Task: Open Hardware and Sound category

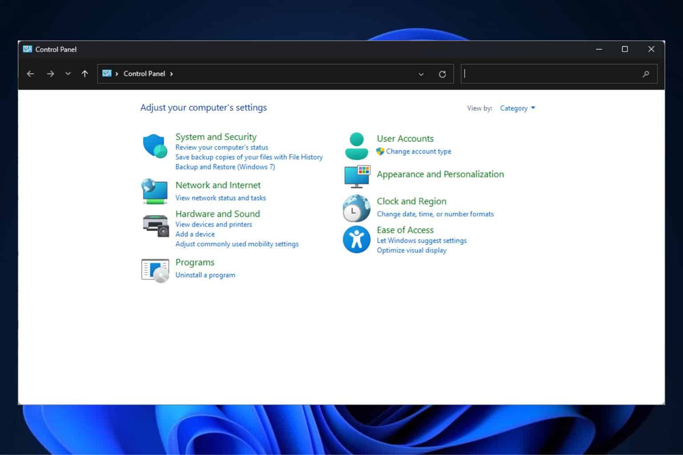Action: click(217, 214)
